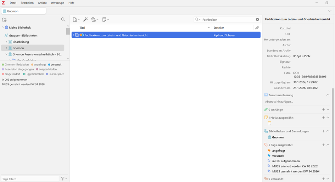Expand Meine Bibliothek tree node
The image size is (335, 182).
tap(3, 27)
